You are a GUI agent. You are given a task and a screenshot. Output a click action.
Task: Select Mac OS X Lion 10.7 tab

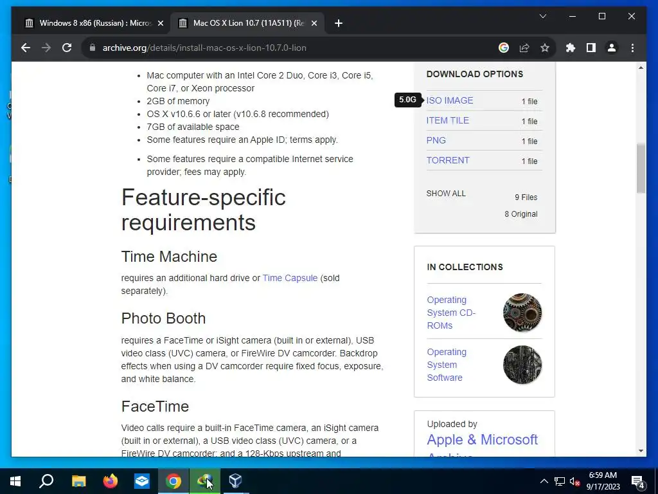pos(247,23)
